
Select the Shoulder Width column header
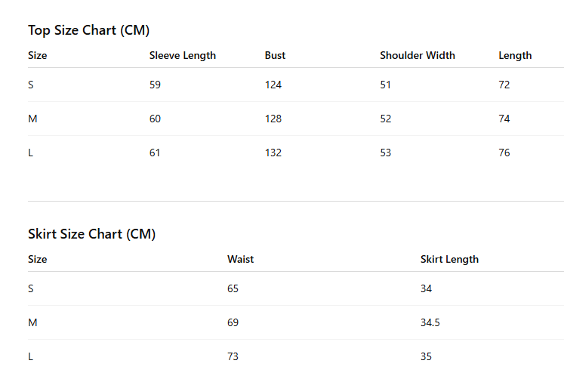pos(418,55)
